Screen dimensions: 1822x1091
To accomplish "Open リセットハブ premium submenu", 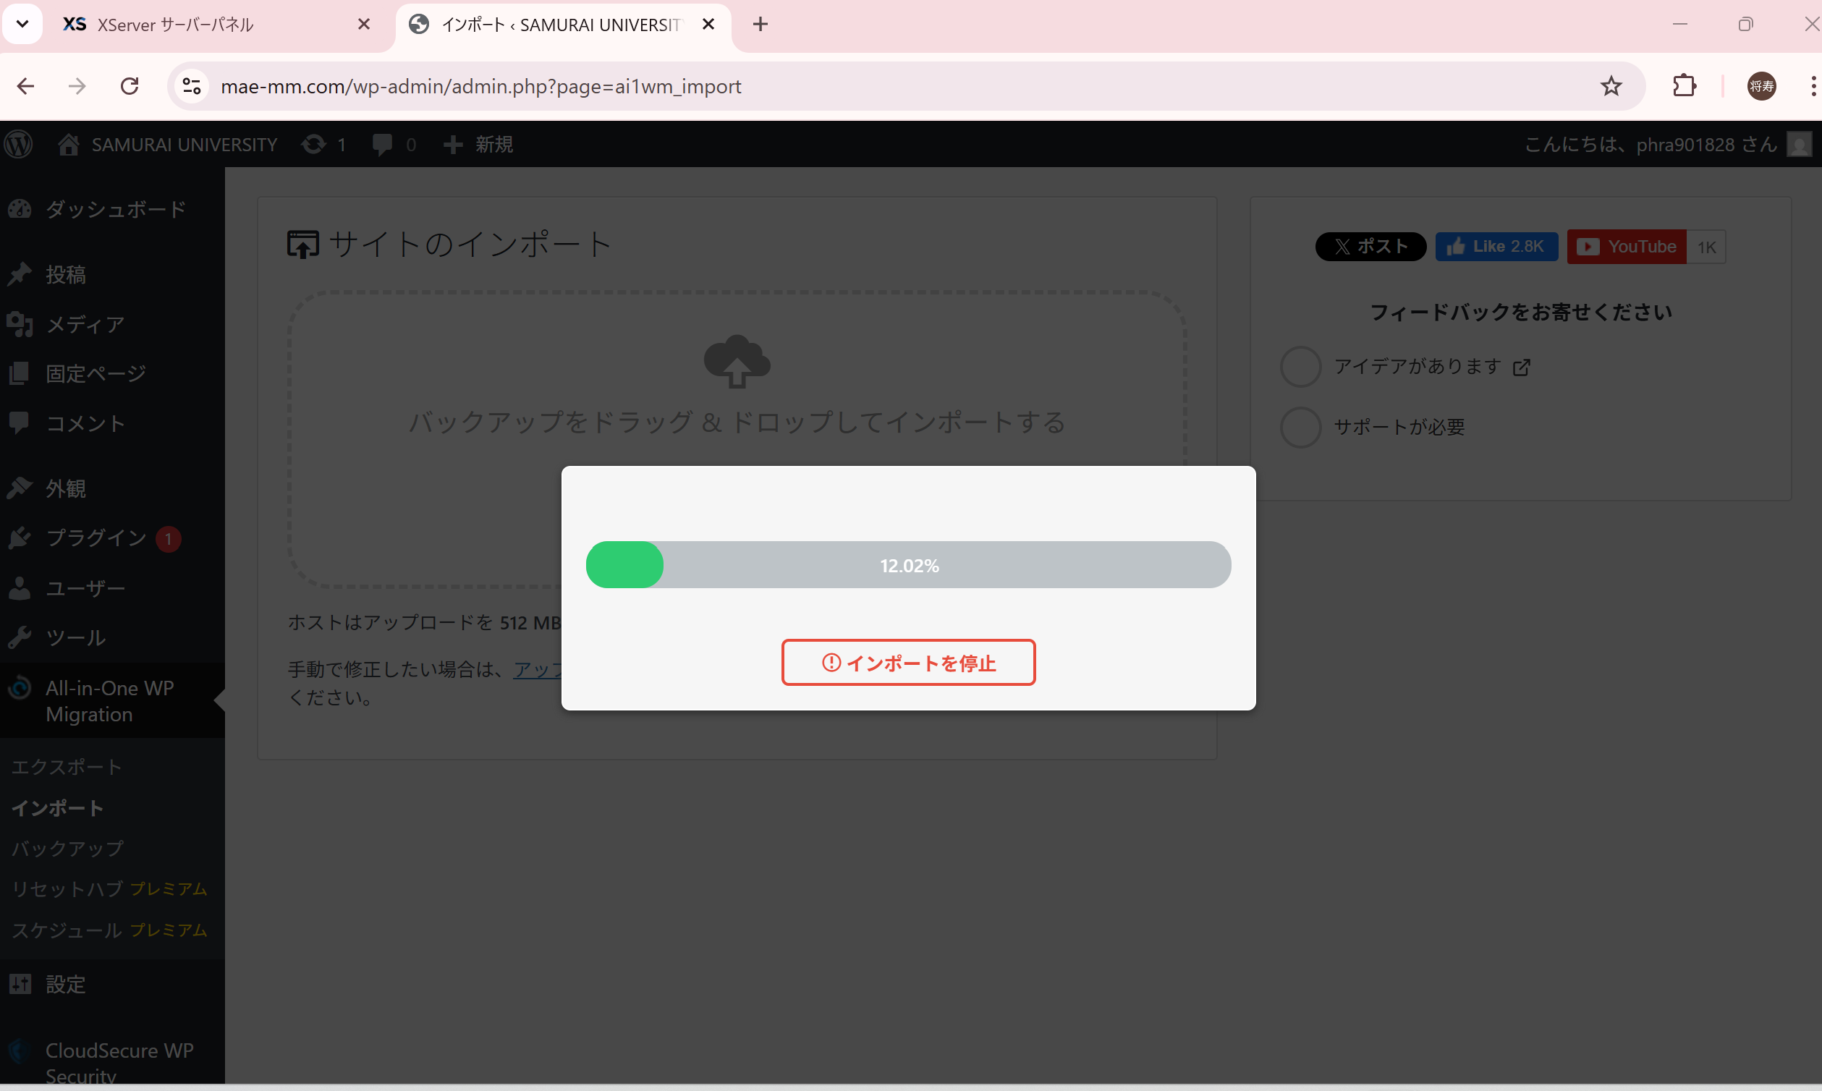I will click(109, 889).
